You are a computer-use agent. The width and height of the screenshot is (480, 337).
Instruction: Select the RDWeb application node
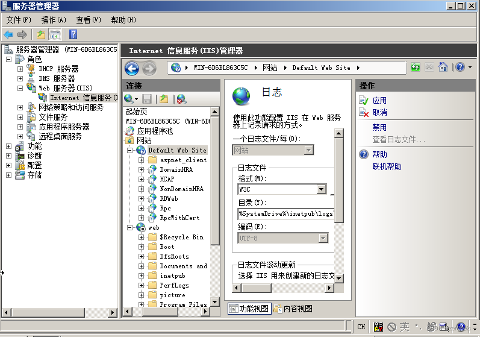tap(169, 198)
